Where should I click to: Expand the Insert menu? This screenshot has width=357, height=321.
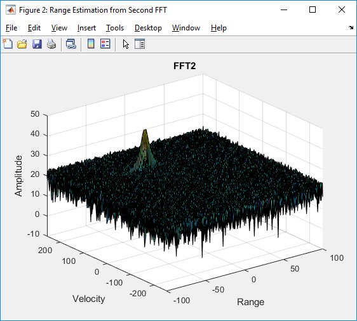click(86, 28)
